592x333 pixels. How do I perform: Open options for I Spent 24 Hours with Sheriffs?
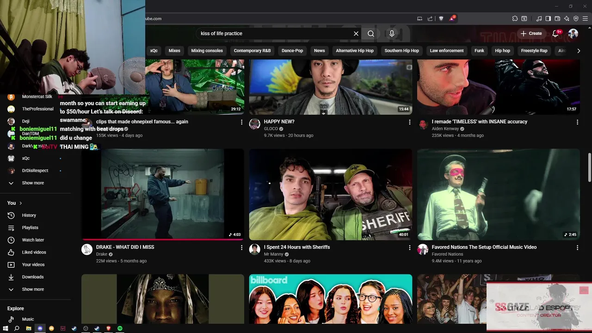click(x=409, y=247)
